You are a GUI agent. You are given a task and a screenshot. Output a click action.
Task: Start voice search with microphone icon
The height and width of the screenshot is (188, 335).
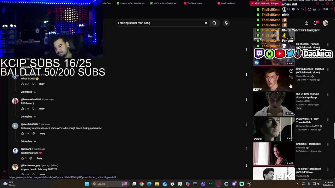(x=226, y=23)
